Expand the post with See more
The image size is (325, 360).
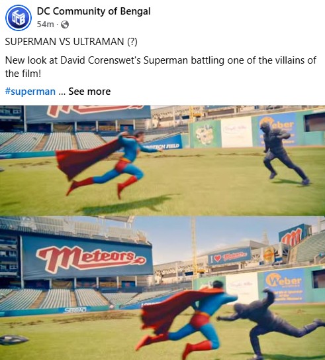[x=89, y=91]
